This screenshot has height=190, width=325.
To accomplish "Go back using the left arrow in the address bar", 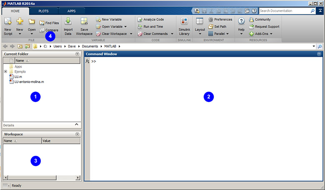I will [5, 46].
